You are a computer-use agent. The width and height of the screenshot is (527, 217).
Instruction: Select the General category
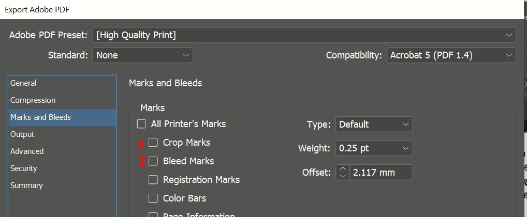(24, 83)
